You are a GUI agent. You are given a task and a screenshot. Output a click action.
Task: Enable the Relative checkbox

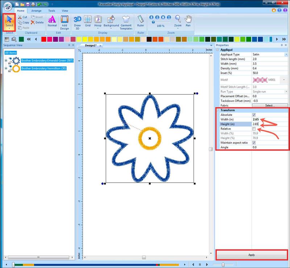point(254,129)
